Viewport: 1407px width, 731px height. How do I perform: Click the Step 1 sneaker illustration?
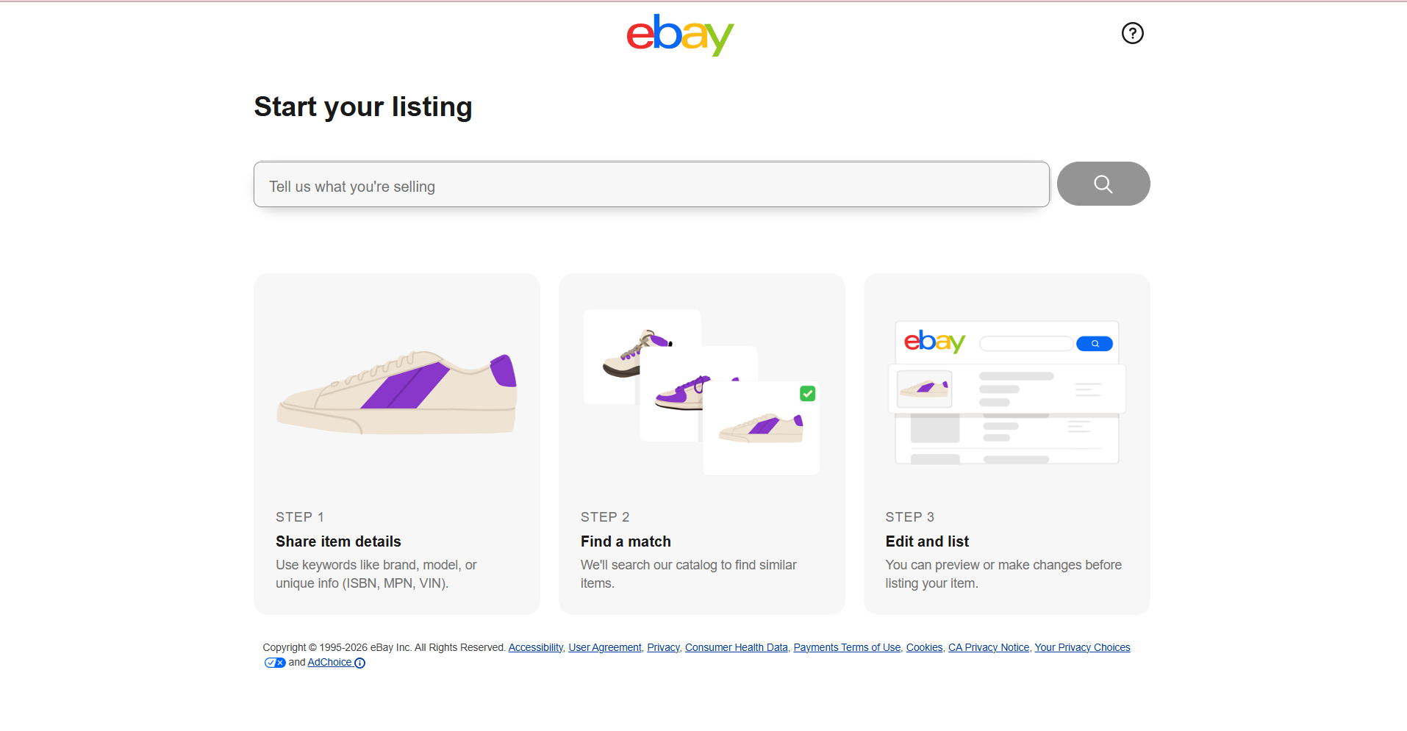click(x=397, y=392)
